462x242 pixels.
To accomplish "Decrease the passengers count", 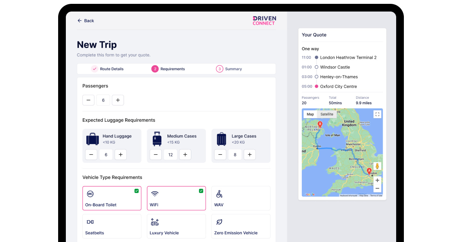I will click(x=88, y=100).
